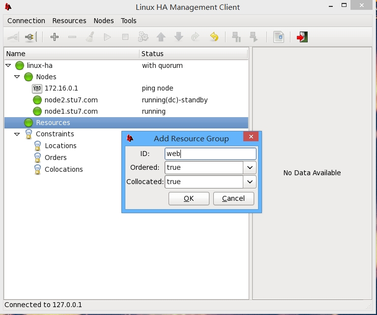Collapse the linux-ha tree root
Image resolution: width=377 pixels, height=315 pixels.
(x=8, y=65)
